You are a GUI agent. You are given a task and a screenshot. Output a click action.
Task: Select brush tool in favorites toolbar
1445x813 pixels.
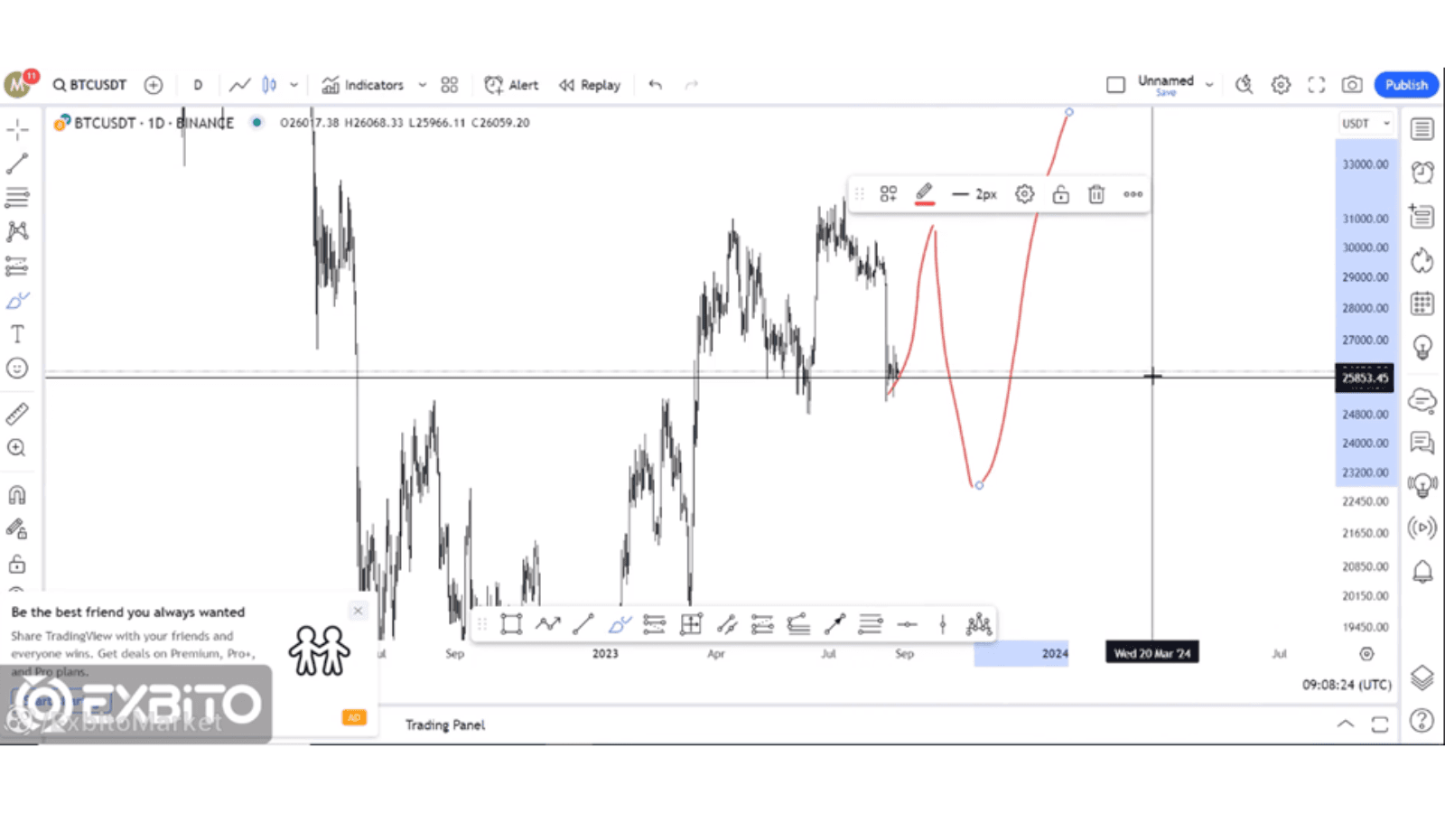point(619,624)
